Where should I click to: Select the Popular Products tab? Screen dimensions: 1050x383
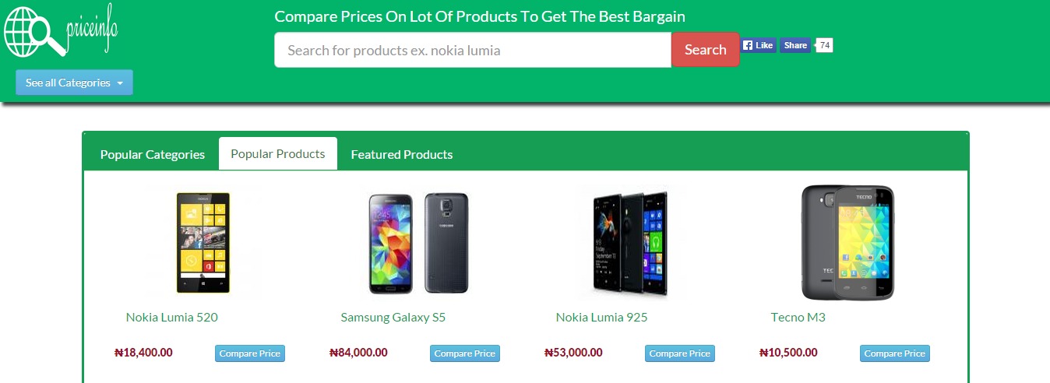[x=278, y=153]
